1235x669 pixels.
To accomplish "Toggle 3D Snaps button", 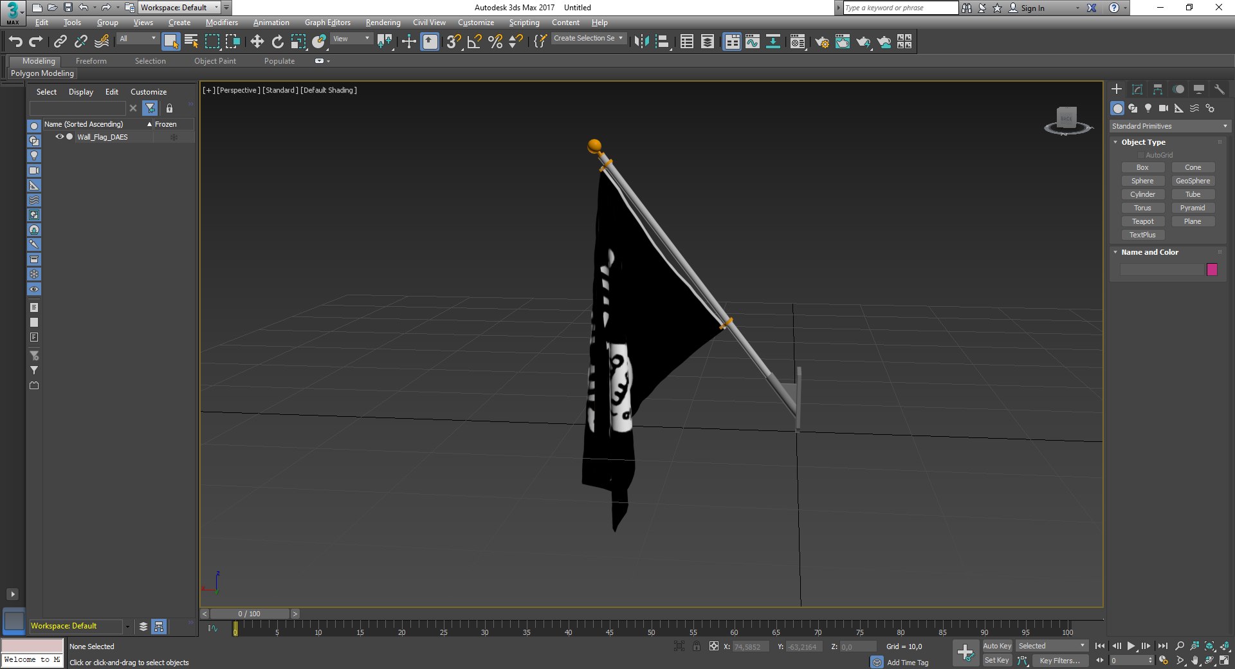I will [453, 42].
